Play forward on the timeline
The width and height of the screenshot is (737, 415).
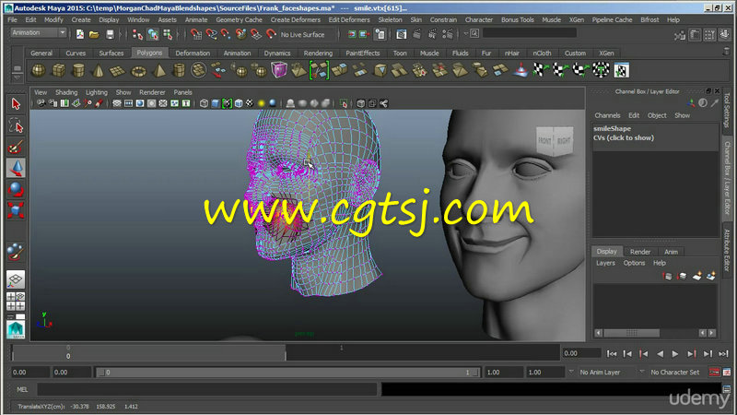(x=675, y=354)
